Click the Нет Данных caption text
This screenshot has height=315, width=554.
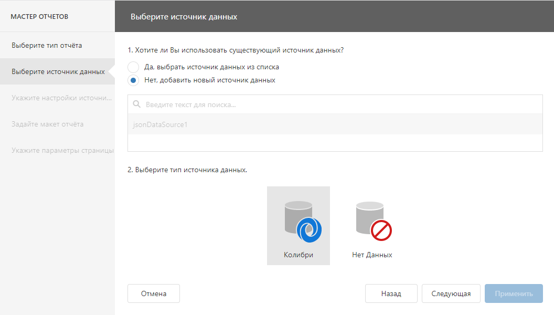(x=372, y=255)
